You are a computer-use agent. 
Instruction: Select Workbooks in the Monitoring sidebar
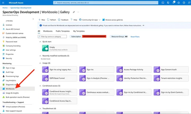coord(10,89)
